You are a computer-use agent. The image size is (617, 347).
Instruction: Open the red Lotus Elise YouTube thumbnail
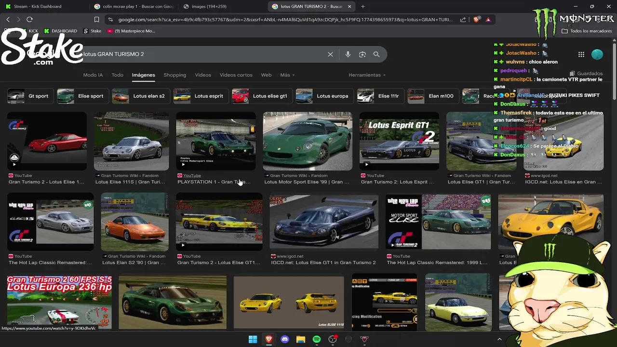click(47, 141)
